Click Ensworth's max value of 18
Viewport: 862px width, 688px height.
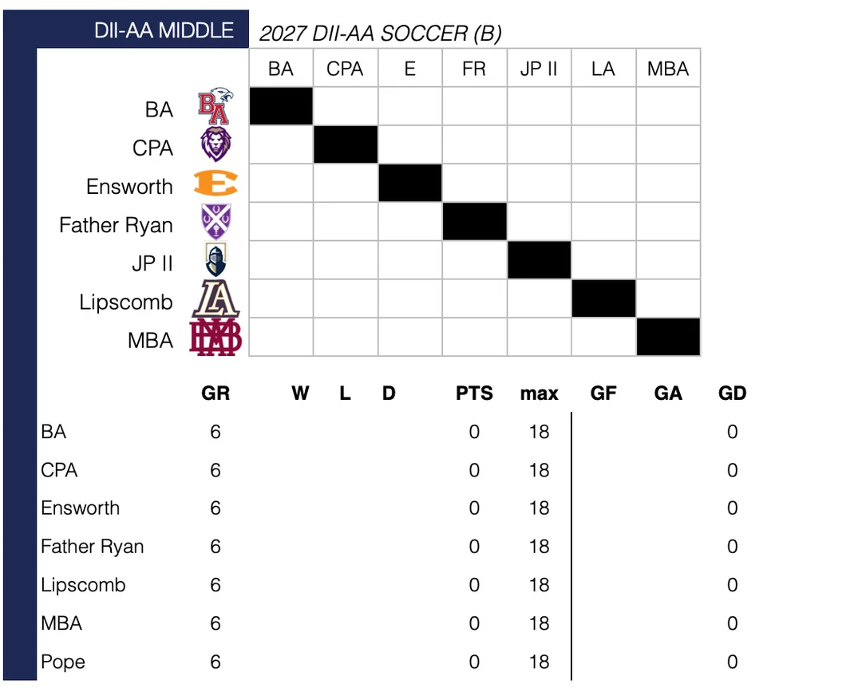(540, 508)
